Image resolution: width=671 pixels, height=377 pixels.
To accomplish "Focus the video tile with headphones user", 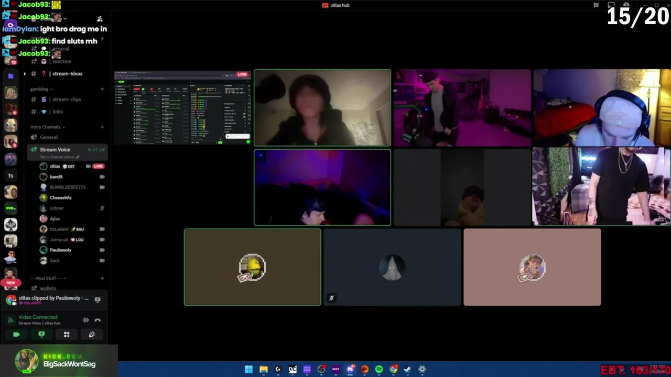I will [602, 107].
